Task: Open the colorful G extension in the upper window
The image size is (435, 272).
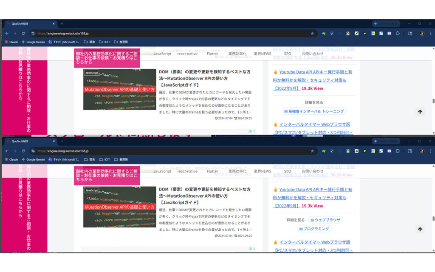Action: coord(348,33)
